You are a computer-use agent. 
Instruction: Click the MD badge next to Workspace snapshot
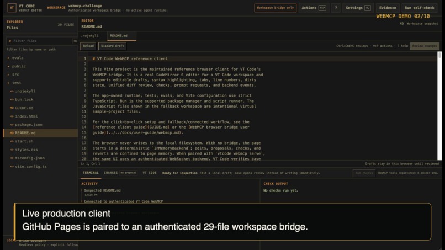[401, 24]
